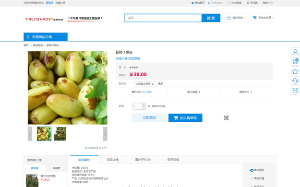This screenshot has height=187, width=300.
Task: Click the 立即购买 buy now button
Action: coord(149,118)
